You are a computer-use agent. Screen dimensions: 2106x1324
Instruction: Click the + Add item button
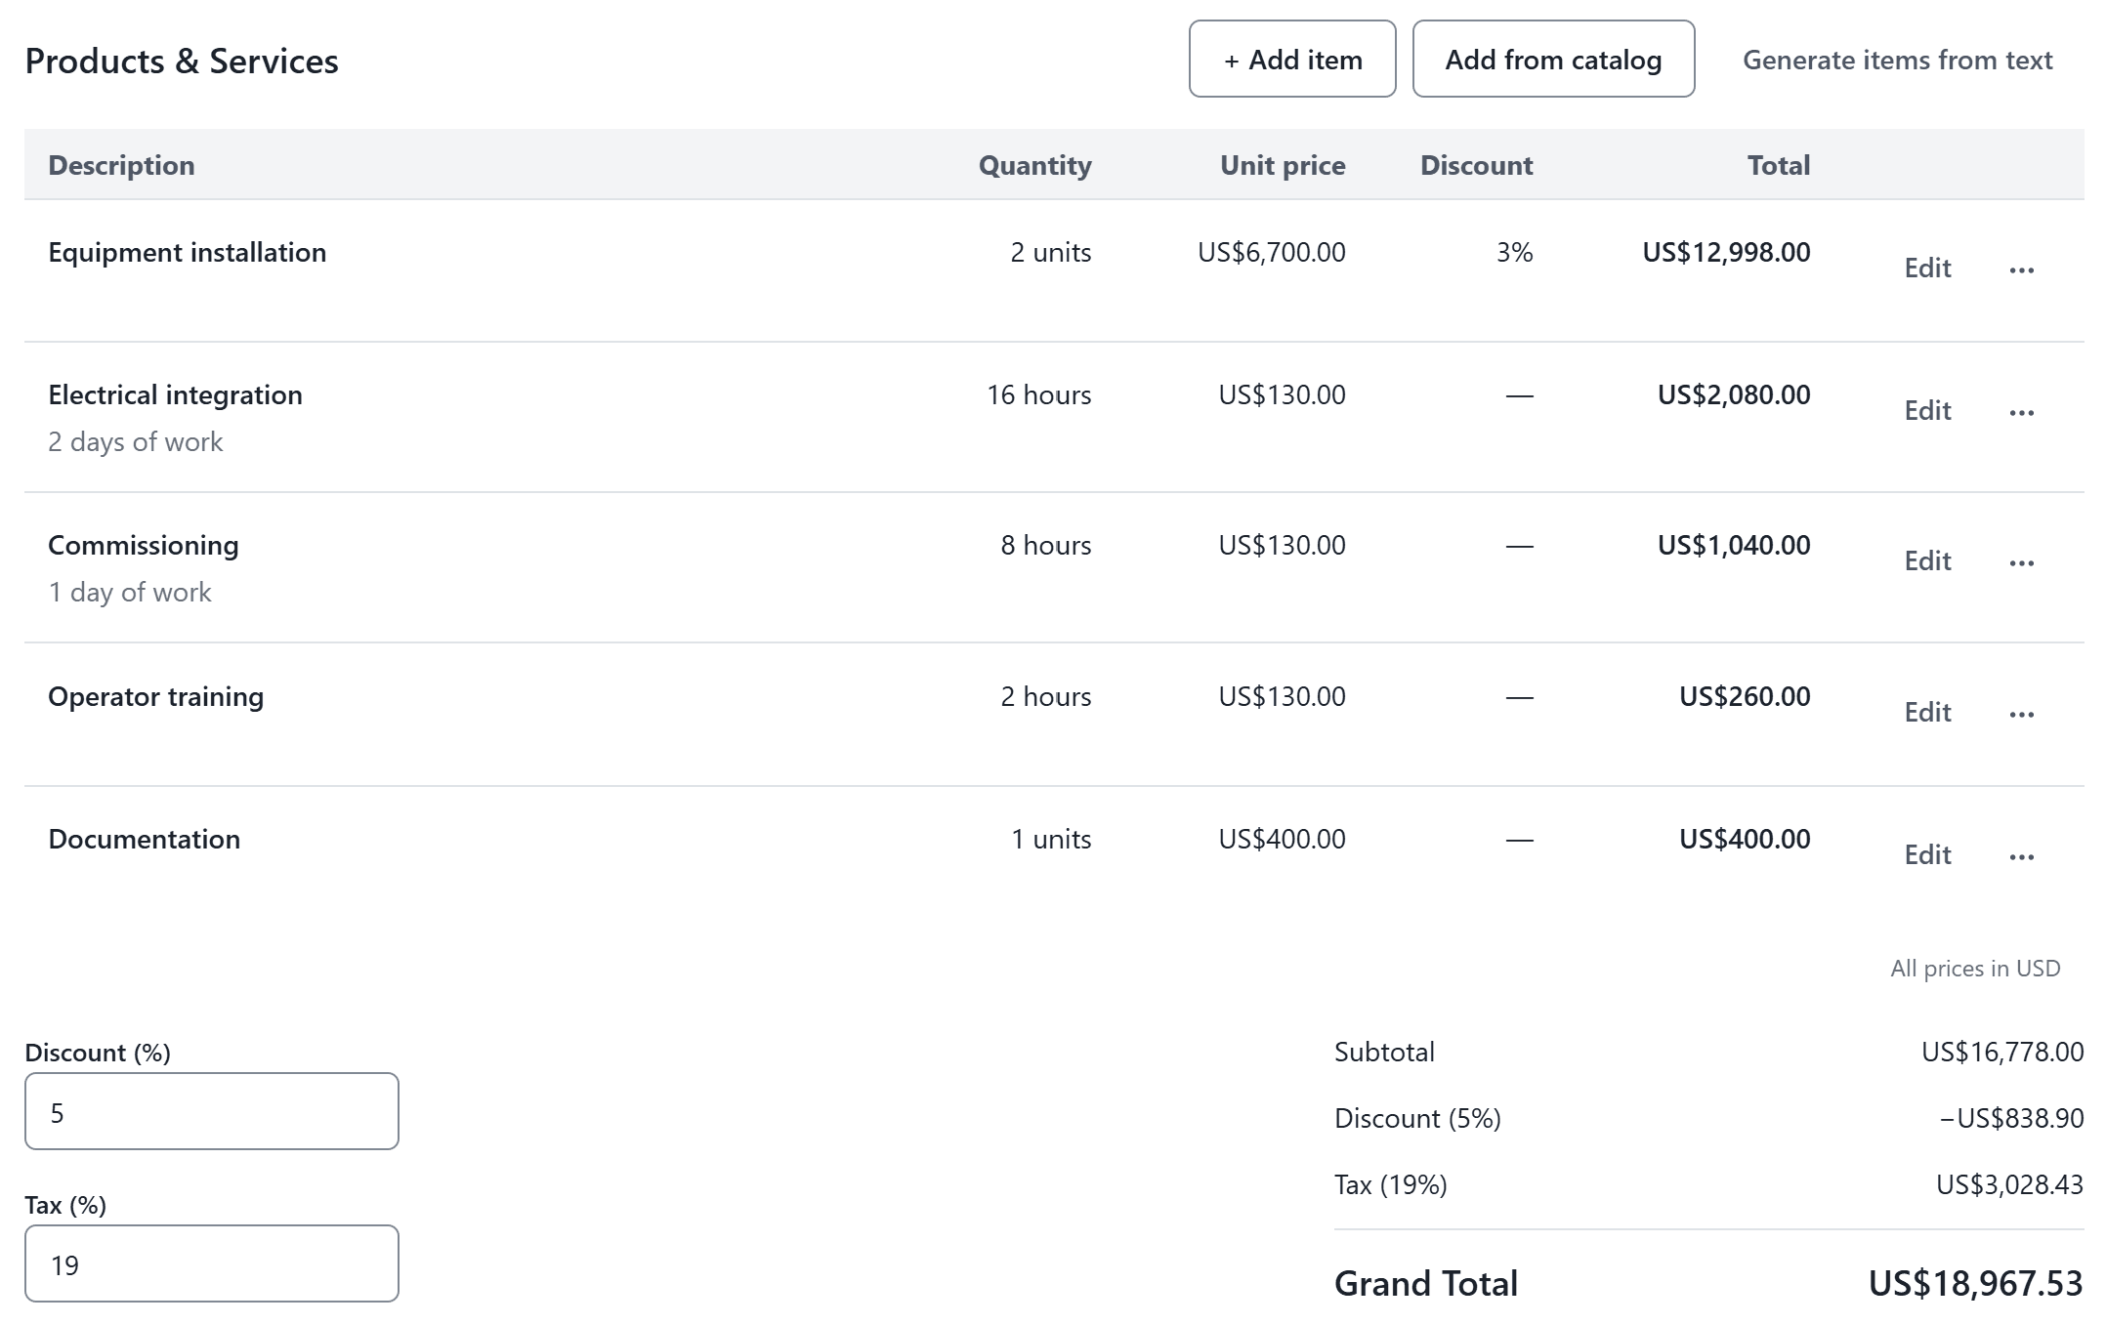(1292, 60)
